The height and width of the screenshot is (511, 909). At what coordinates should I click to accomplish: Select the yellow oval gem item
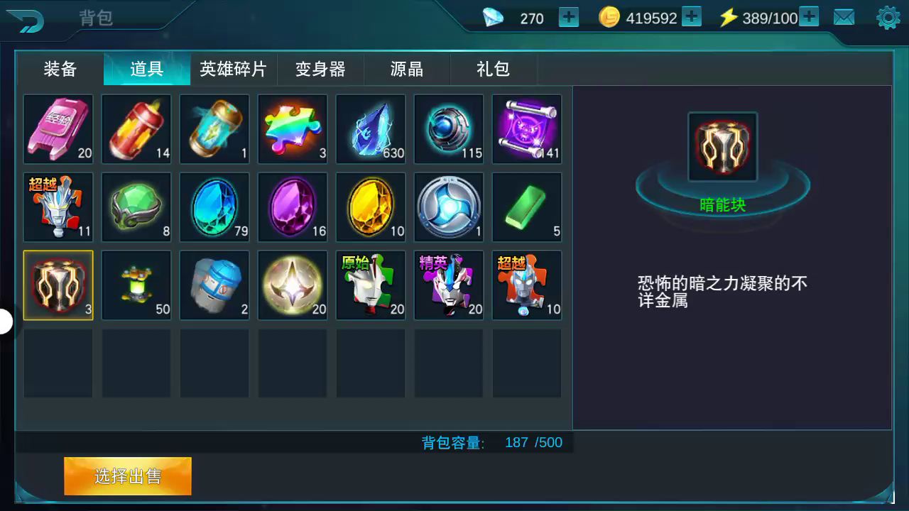coord(371,207)
